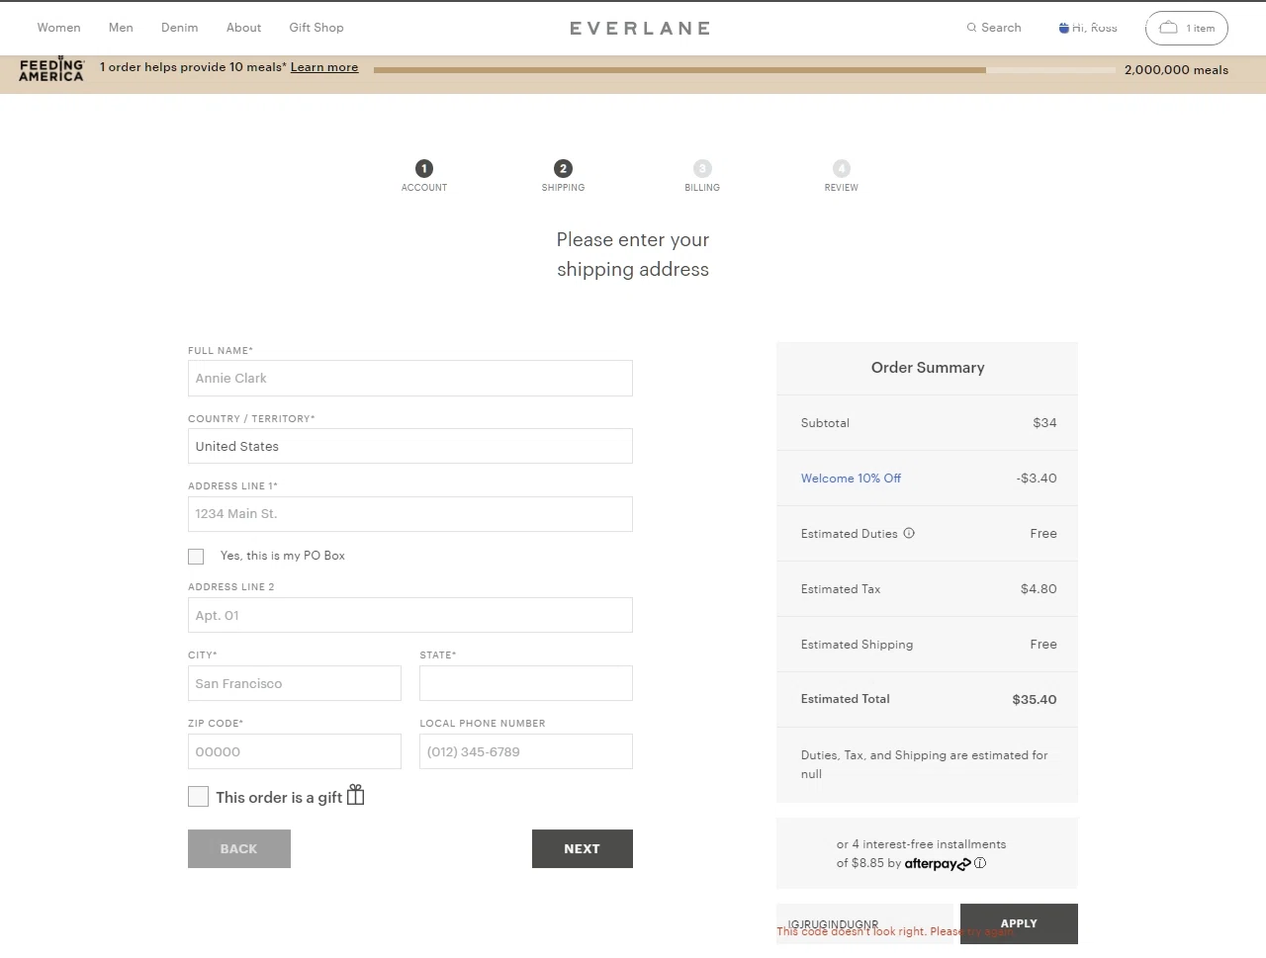Screen dimensions: 1266x958
Task: Click the 2,000,000 meals text
Action: click(1176, 70)
